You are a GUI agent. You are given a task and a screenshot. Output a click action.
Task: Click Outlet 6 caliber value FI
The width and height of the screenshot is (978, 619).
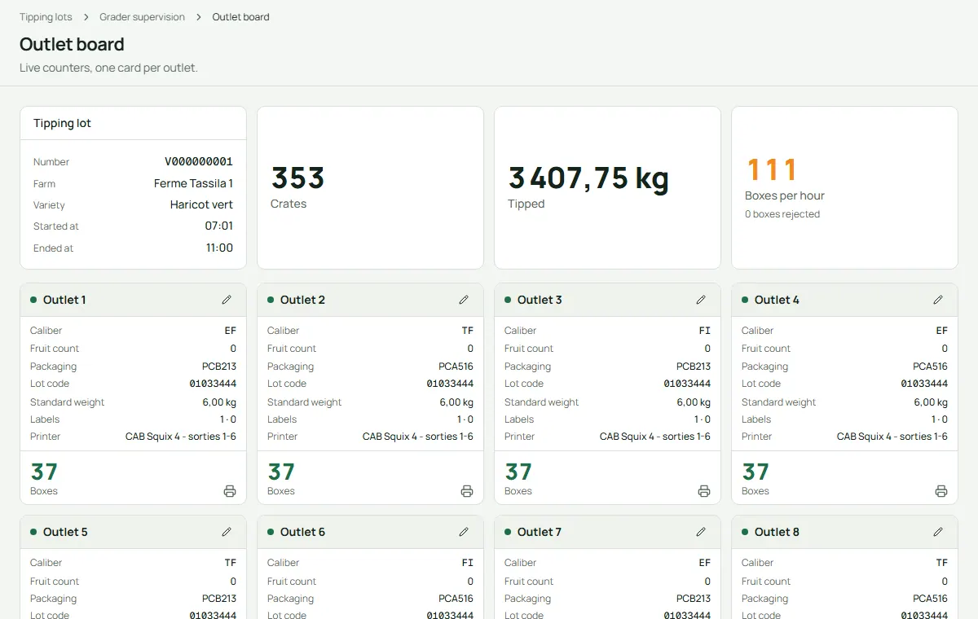click(468, 563)
